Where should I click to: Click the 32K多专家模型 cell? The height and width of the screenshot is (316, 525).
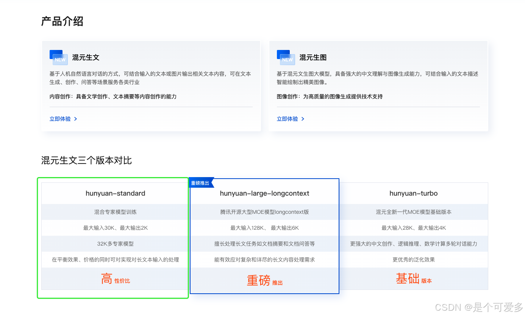tap(115, 244)
